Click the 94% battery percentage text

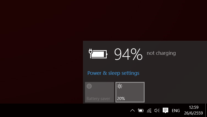(x=128, y=54)
